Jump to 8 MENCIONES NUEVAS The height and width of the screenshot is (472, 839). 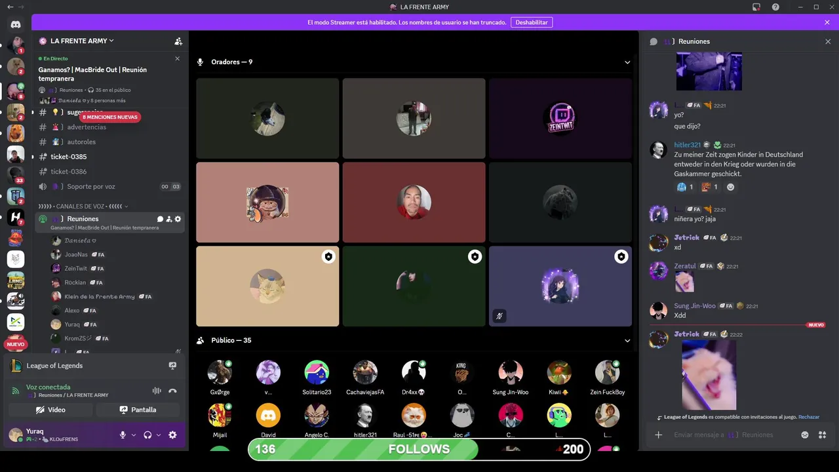(x=110, y=117)
